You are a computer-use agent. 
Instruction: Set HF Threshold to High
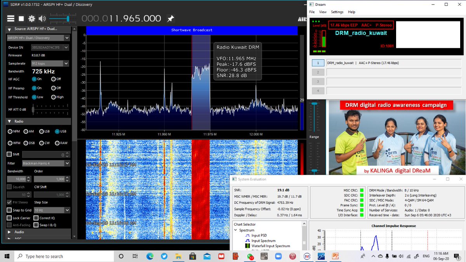(53, 97)
